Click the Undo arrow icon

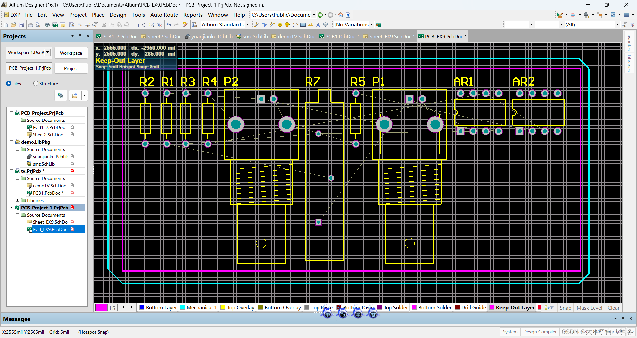169,25
